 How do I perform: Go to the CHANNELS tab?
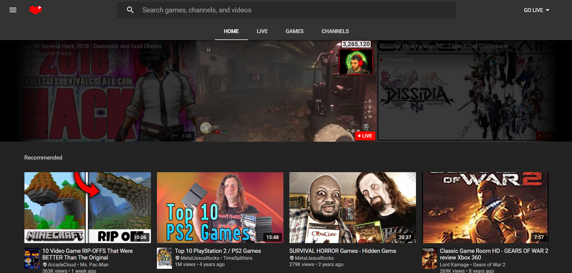pyautogui.click(x=335, y=31)
